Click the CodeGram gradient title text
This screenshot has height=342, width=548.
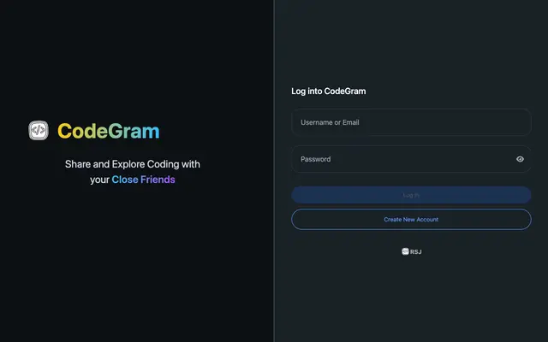pos(109,131)
